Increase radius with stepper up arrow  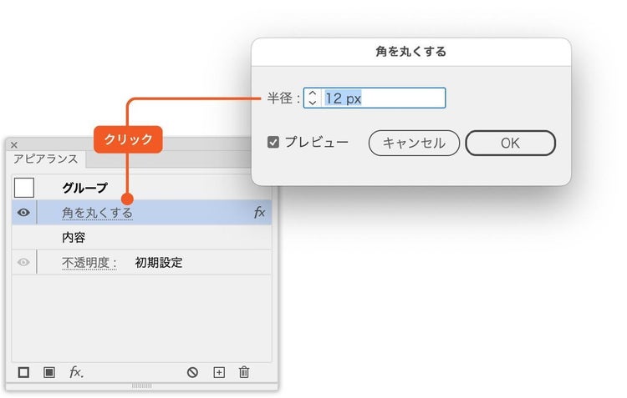click(313, 93)
